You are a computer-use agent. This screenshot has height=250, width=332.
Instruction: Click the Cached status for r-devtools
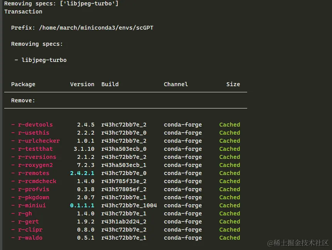pos(229,125)
